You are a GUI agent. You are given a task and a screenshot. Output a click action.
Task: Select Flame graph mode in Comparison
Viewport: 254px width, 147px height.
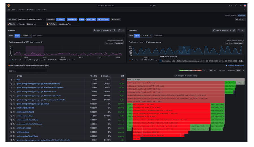(238, 43)
